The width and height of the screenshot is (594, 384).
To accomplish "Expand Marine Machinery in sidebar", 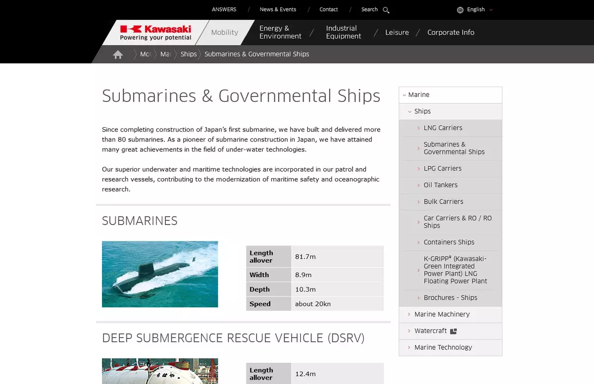I will [x=442, y=314].
